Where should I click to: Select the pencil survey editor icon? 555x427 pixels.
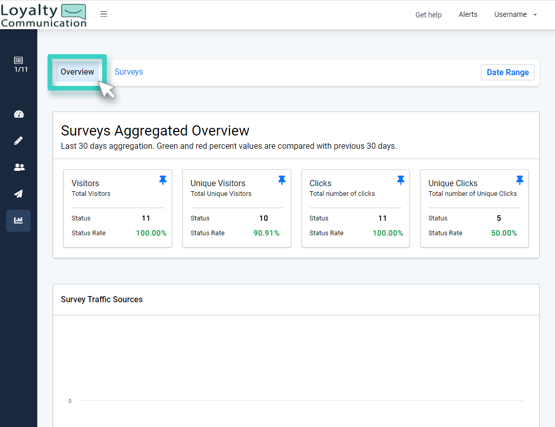18,141
